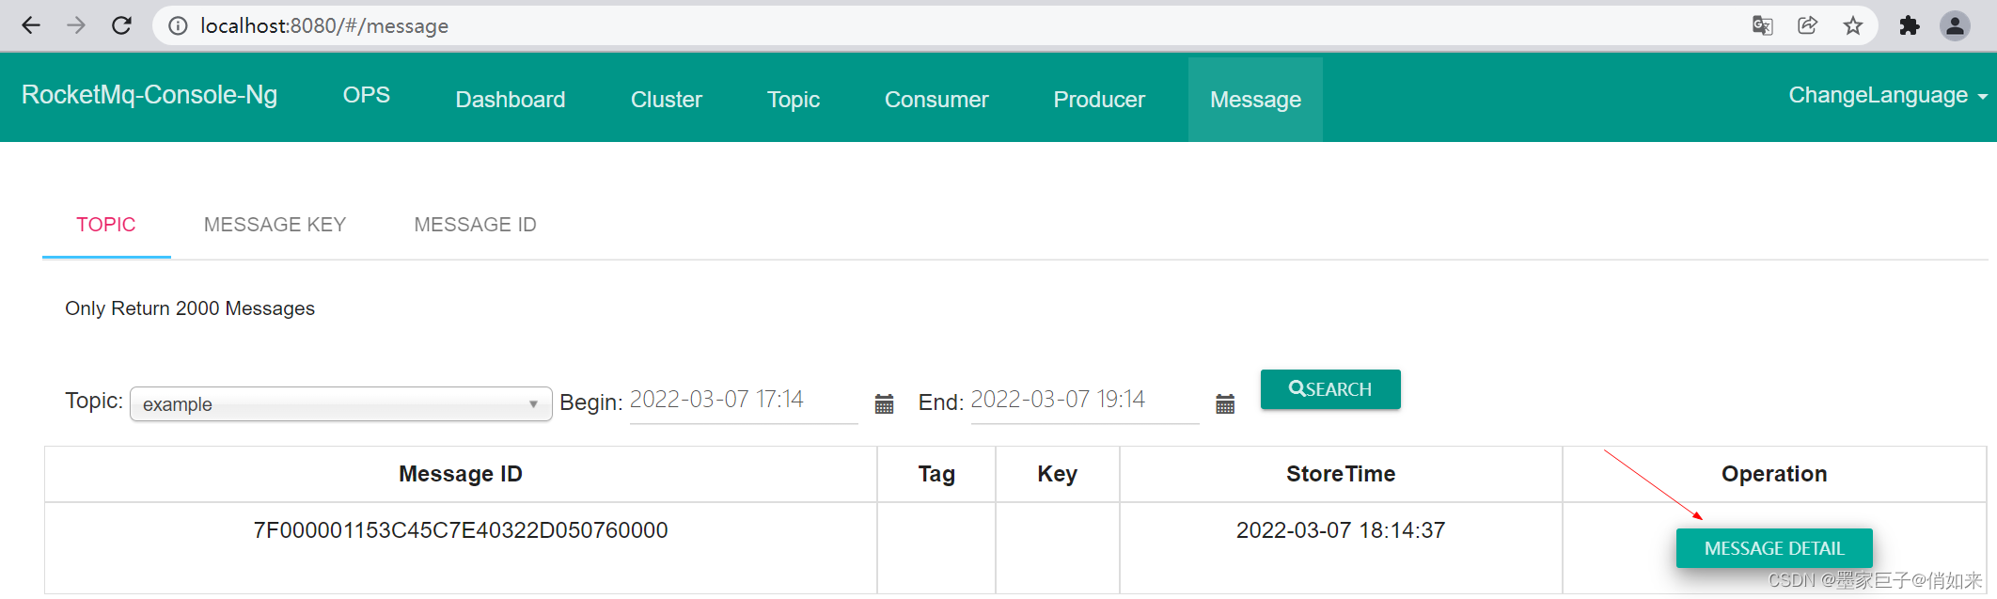Viewport: 1997px width, 599px height.
Task: Click the translate page icon
Action: 1763,25
